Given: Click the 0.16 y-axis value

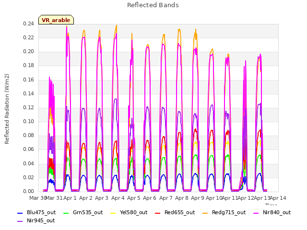Looking at the screenshot, I should tap(28, 80).
